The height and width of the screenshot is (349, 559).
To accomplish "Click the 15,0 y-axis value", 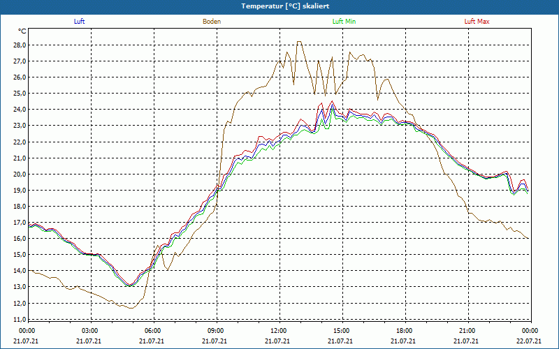I will [x=20, y=254].
